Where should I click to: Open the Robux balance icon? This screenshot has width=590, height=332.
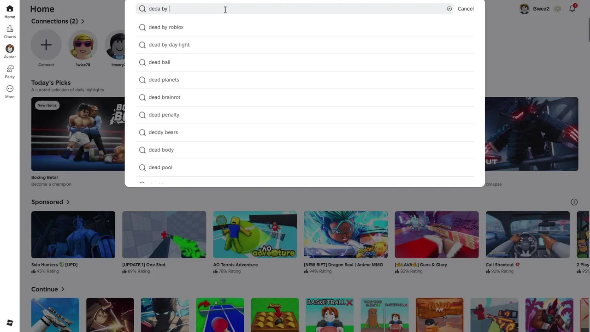tap(557, 9)
